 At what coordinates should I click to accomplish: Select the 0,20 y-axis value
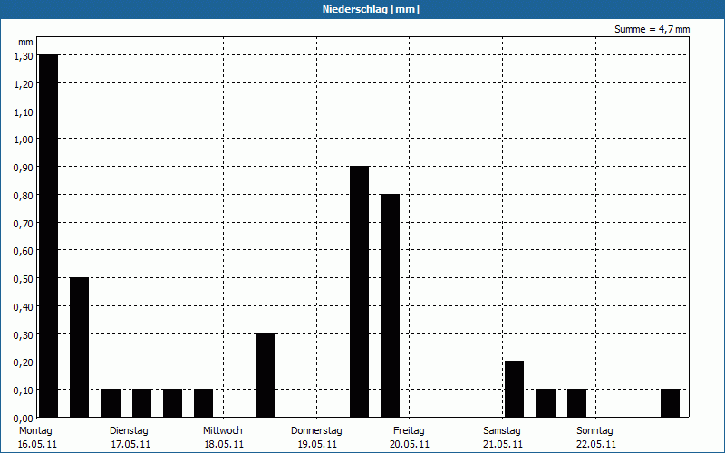[x=24, y=362]
